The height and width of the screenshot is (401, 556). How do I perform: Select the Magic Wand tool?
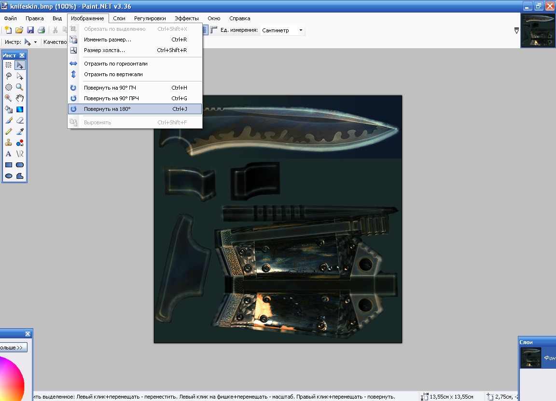click(8, 98)
